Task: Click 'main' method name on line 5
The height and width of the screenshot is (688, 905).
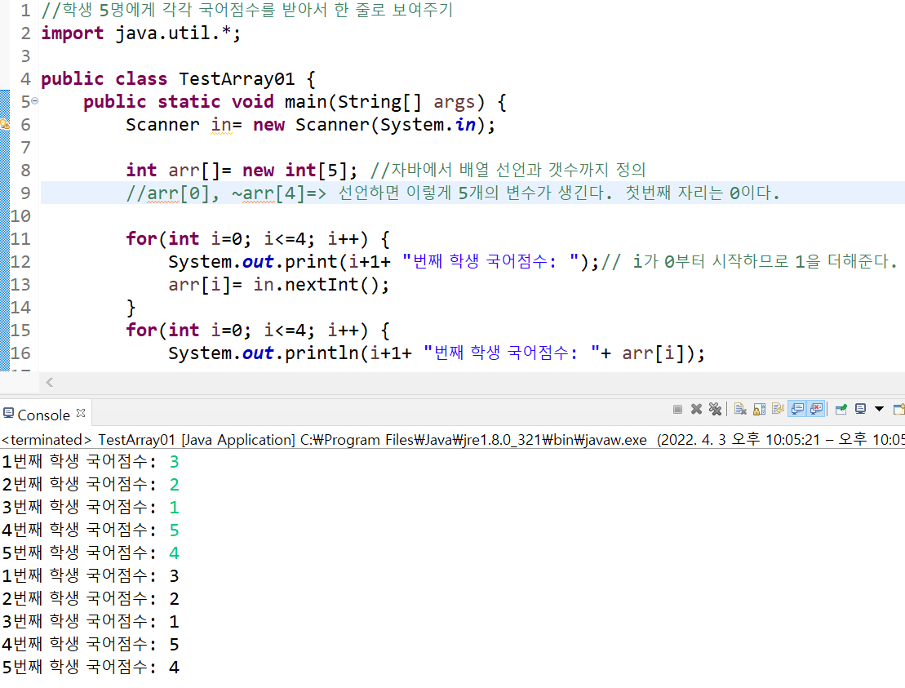Action: pos(306,101)
